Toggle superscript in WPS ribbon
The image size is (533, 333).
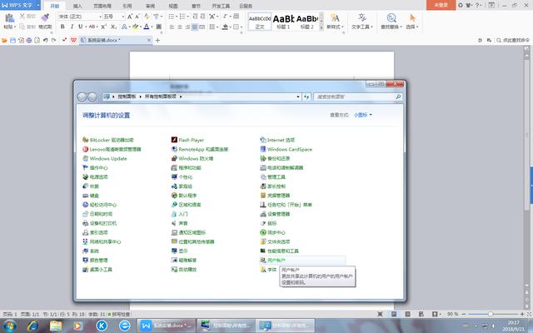[103, 27]
